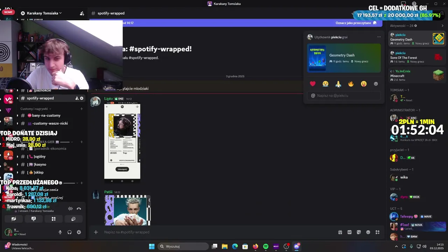This screenshot has width=448, height=252.
Task: Toggle camera on in voice panel
Action: coord(14,219)
